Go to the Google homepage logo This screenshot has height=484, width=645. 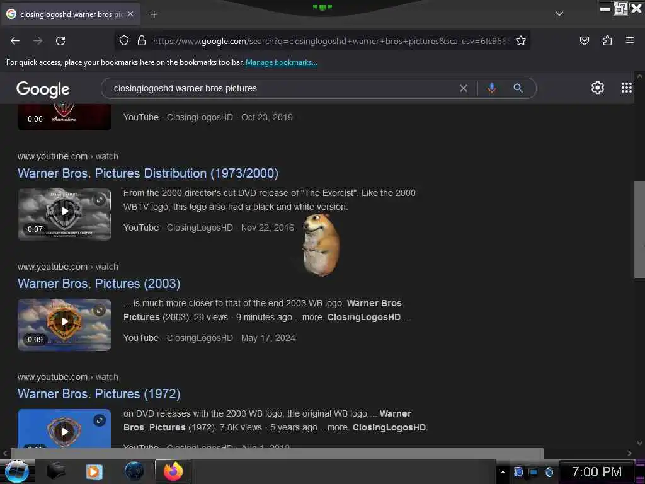(x=43, y=89)
